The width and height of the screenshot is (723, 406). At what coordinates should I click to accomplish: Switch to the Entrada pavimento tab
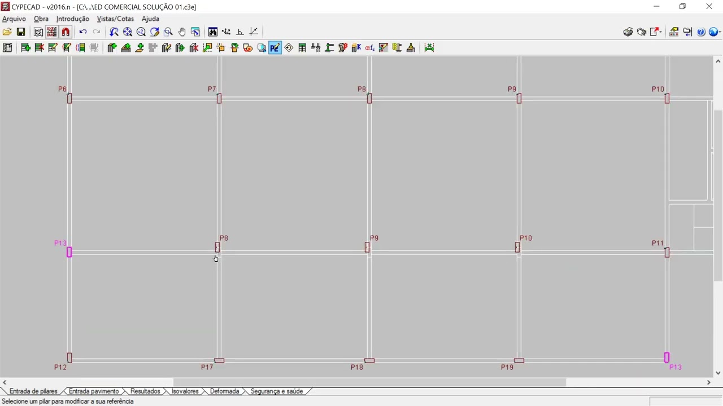pyautogui.click(x=94, y=391)
